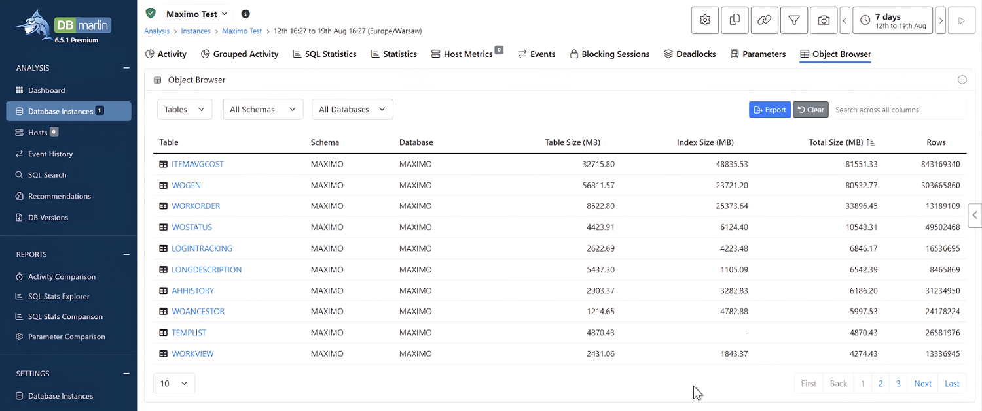Open the settings gear in top toolbar
The width and height of the screenshot is (982, 411).
[x=705, y=20]
